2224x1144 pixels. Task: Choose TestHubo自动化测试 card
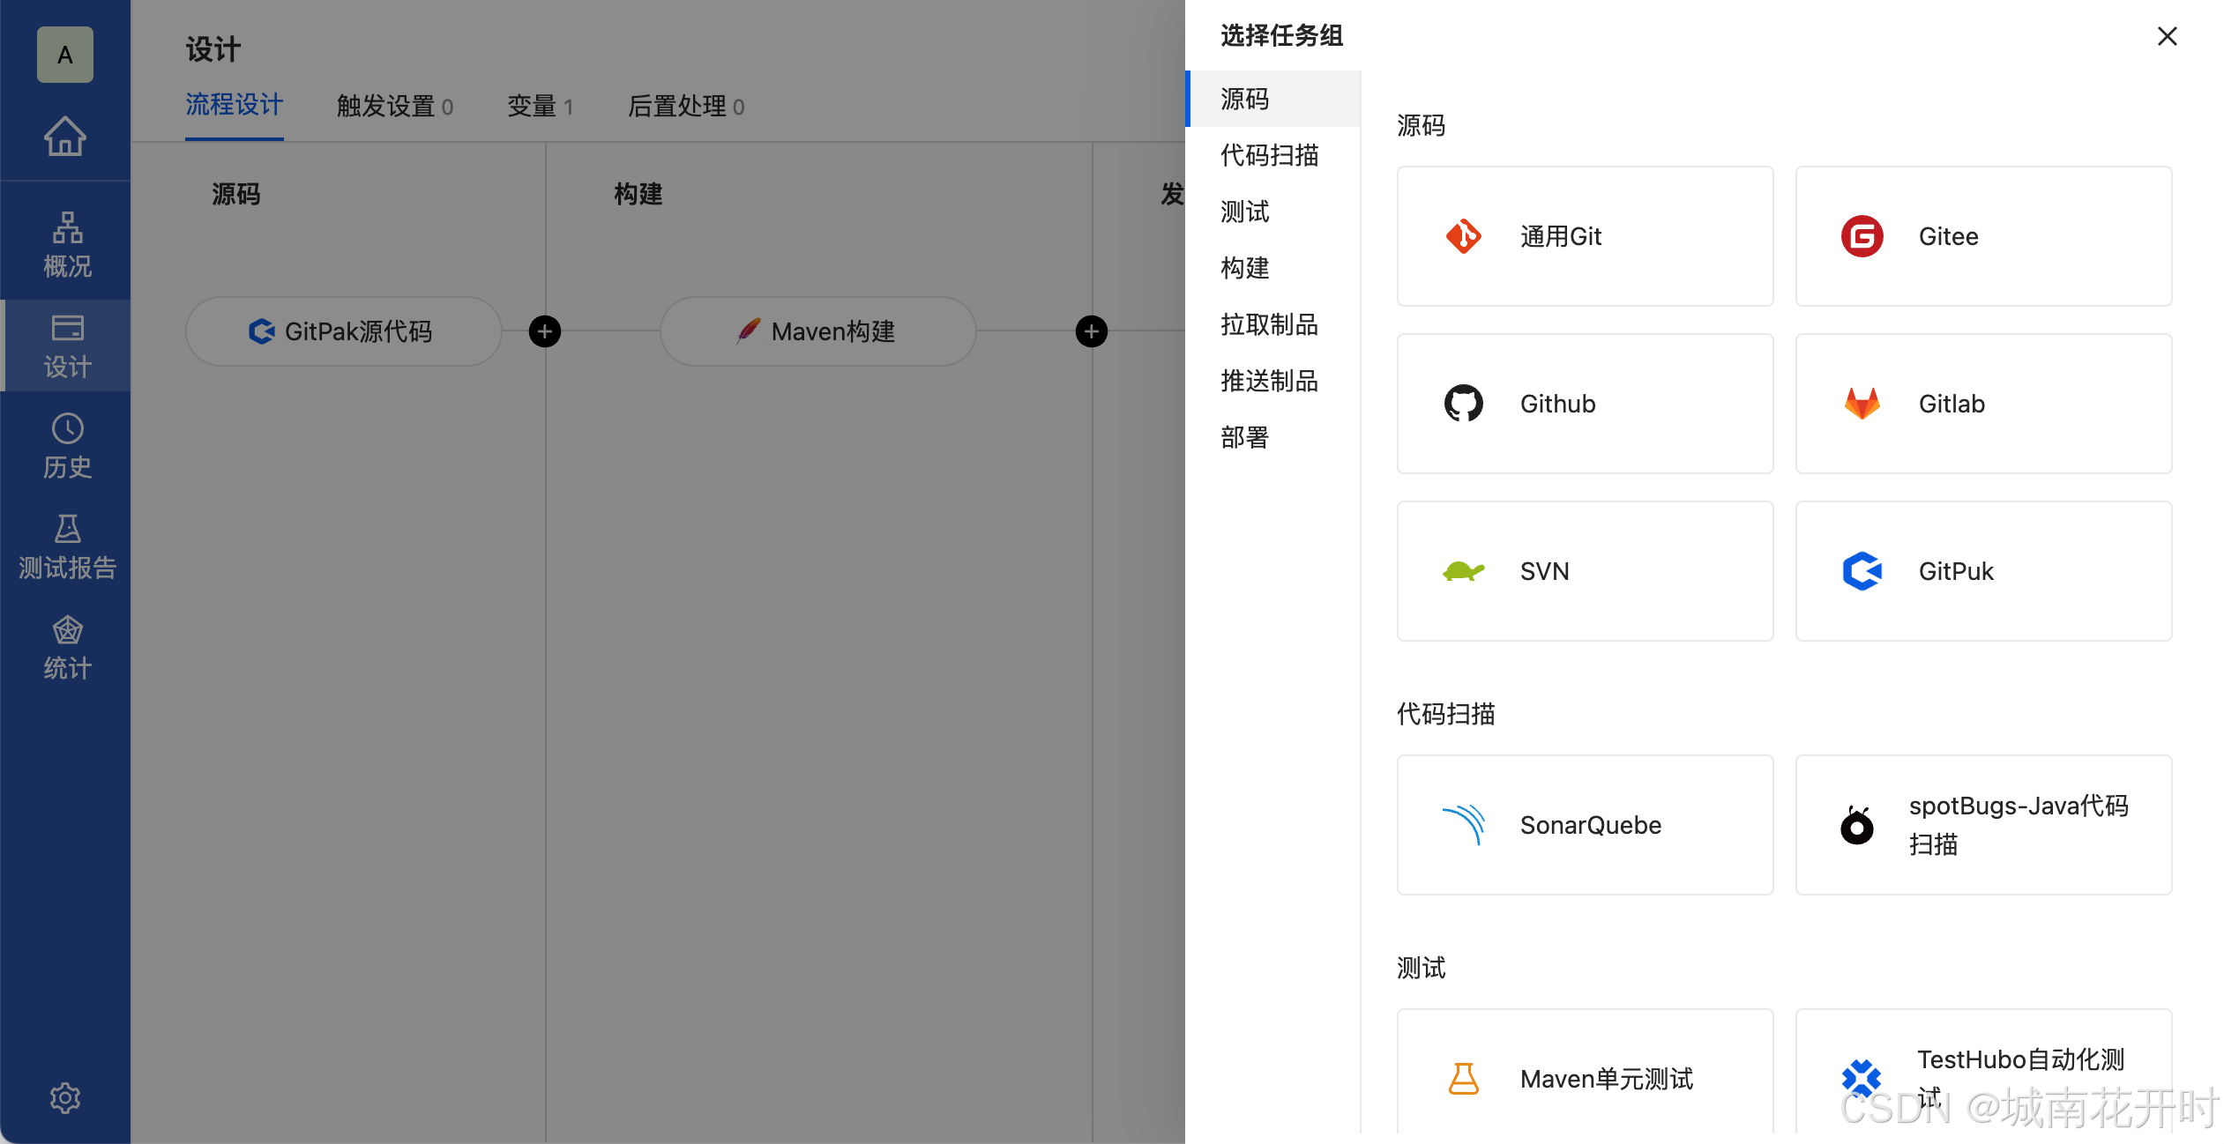click(1983, 1072)
